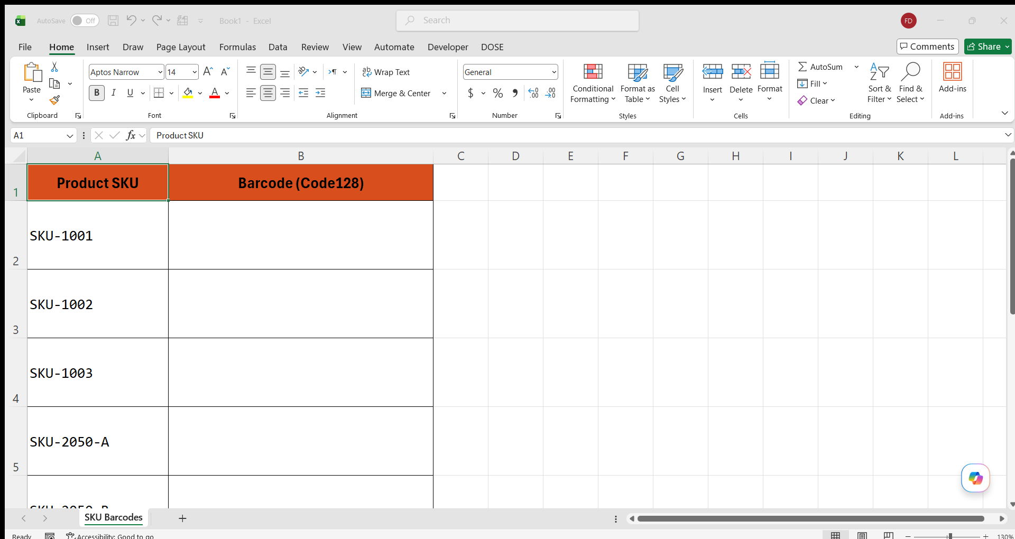The image size is (1015, 539).
Task: Apply the Borders icon
Action: [159, 93]
